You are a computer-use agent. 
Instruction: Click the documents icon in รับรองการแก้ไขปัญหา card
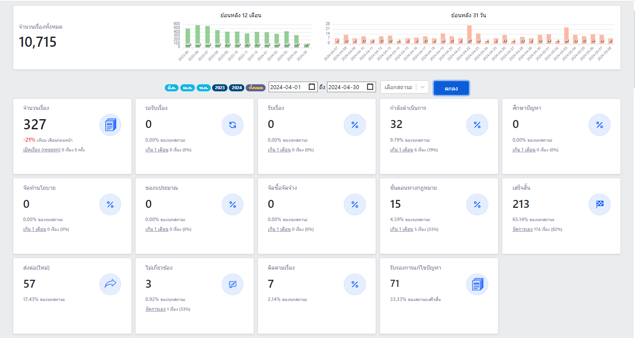point(477,284)
